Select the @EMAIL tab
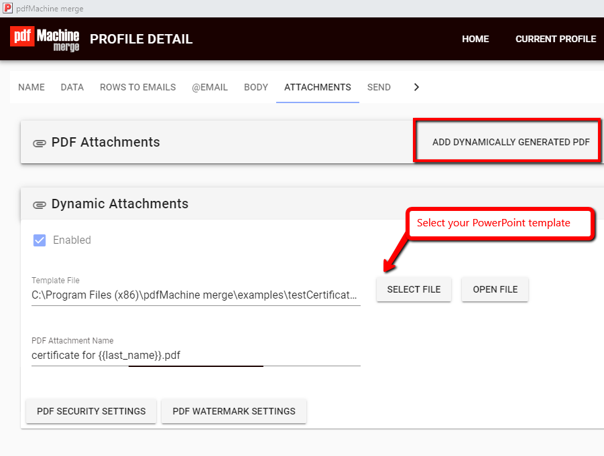 (210, 87)
